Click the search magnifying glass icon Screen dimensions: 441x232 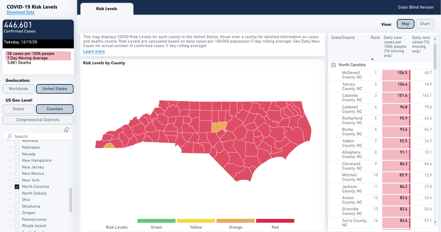[x=10, y=136]
